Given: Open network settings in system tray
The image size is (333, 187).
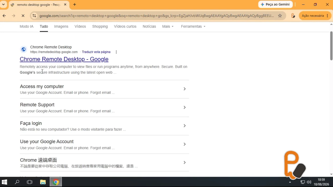Looking at the screenshot, I should pos(303,182).
